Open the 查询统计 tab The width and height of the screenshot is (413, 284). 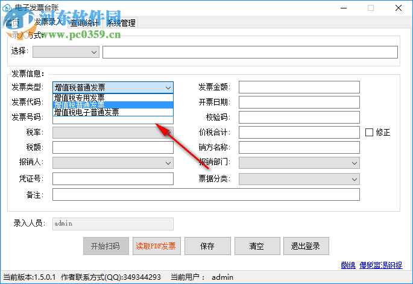coord(84,23)
